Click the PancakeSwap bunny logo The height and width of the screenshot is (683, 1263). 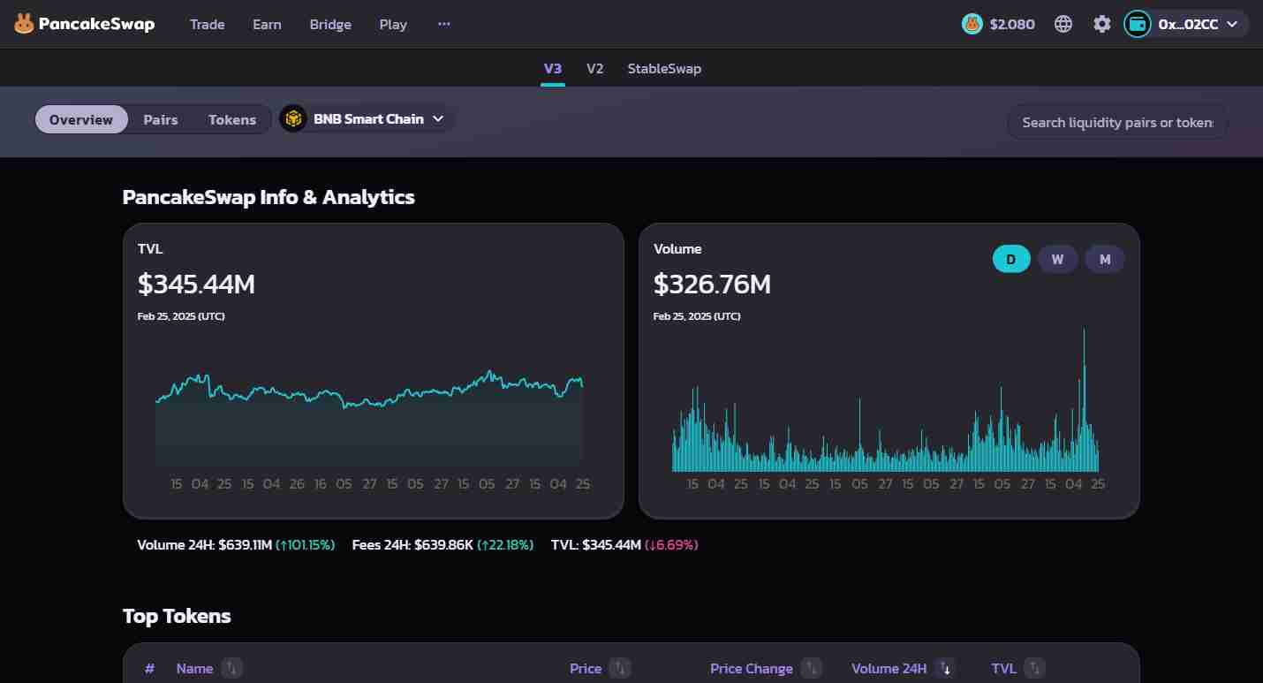tap(24, 24)
